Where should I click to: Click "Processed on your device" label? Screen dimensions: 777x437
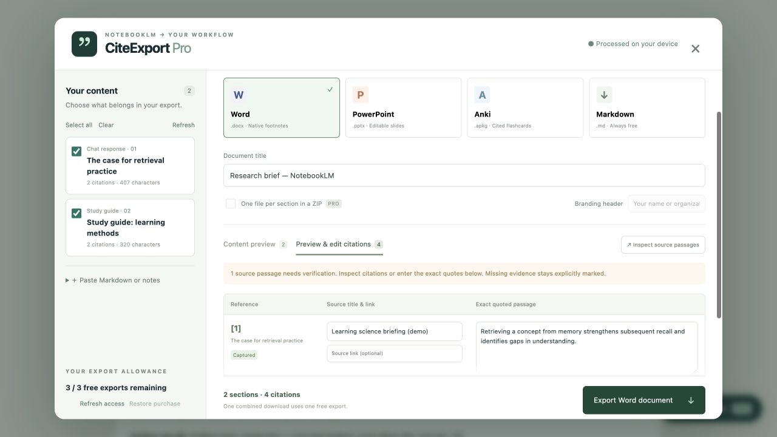[x=637, y=44]
